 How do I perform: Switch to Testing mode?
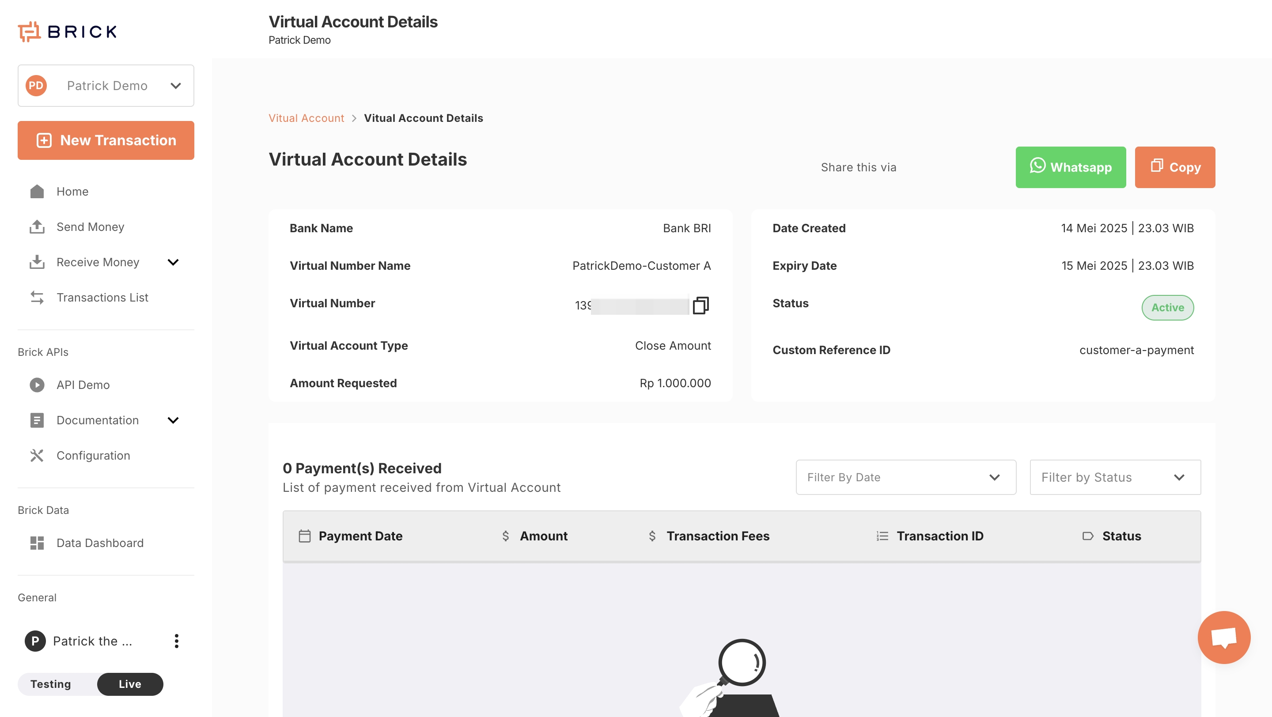51,683
